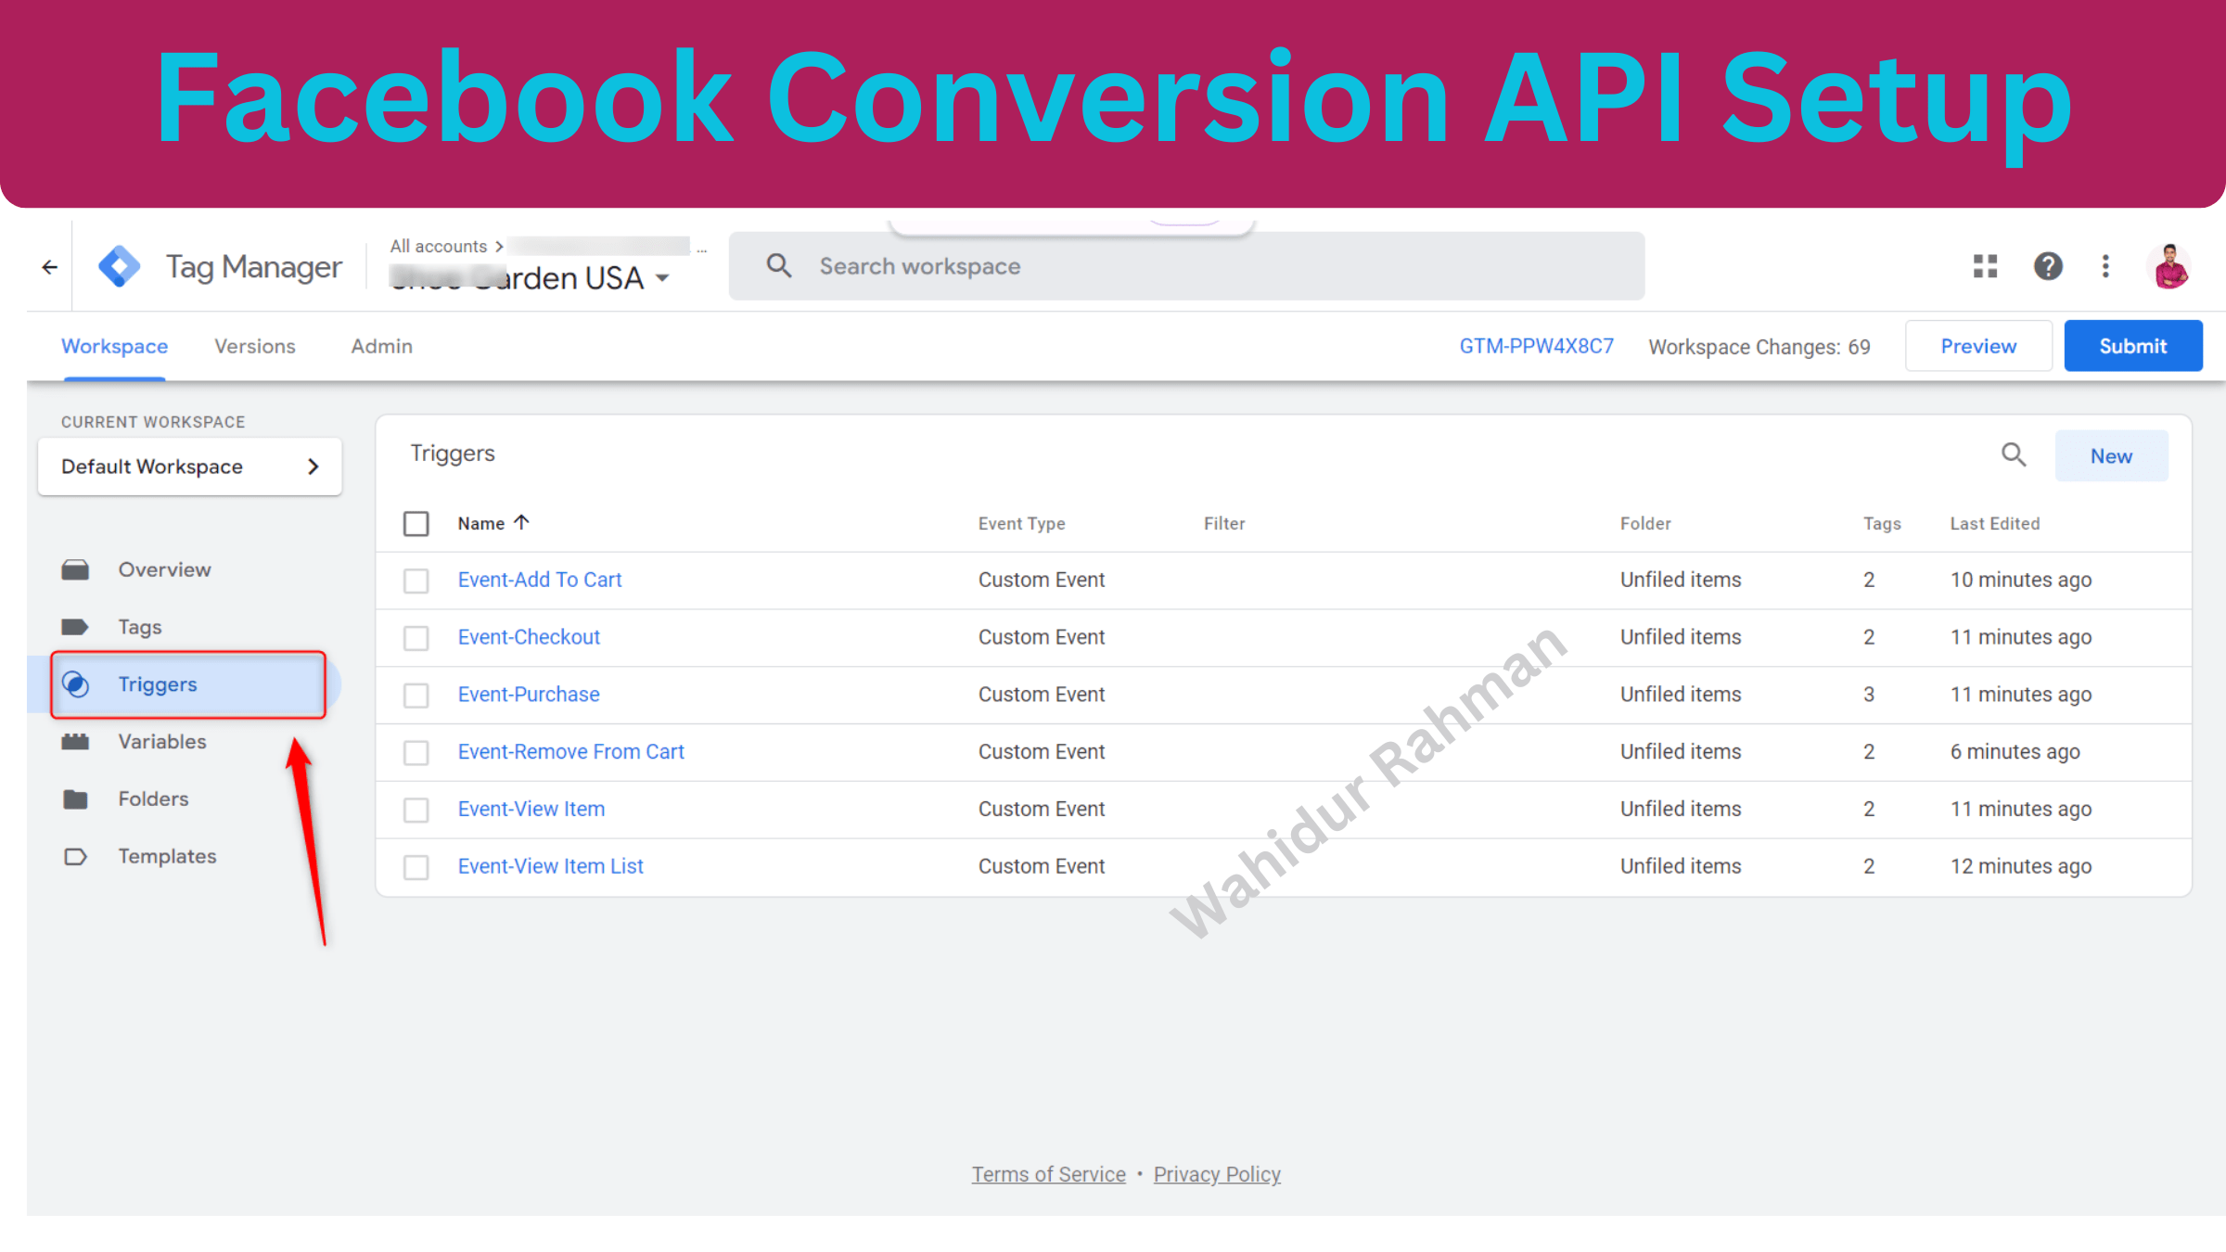
Task: Open Templates in the sidebar
Action: point(167,856)
